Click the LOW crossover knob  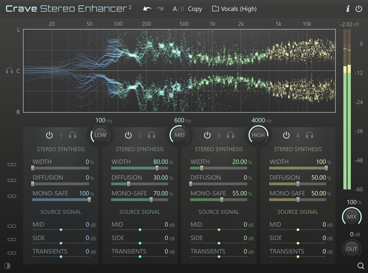100,135
